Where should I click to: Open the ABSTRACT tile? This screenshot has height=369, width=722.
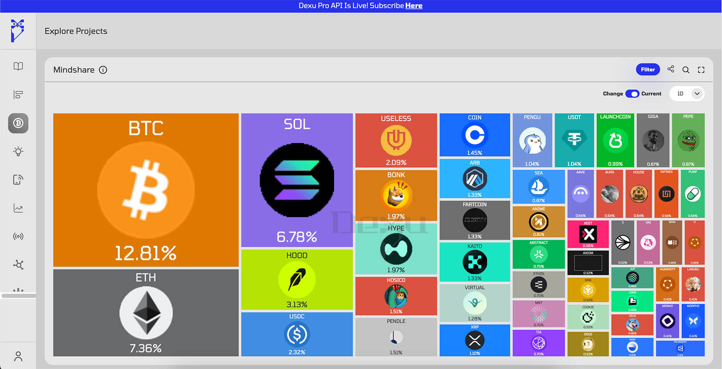click(x=539, y=254)
